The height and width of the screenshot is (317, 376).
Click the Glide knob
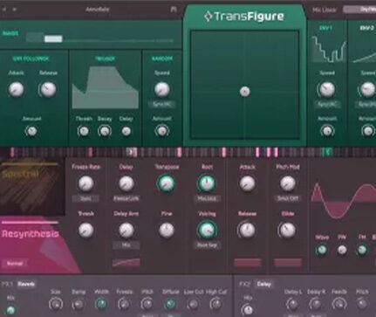[x=288, y=231]
